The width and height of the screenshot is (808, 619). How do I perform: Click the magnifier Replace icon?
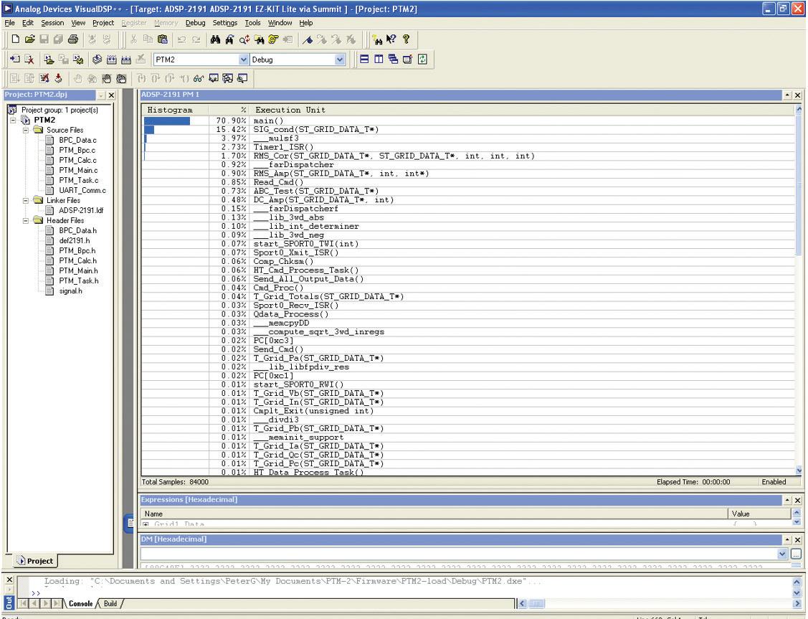[244, 39]
